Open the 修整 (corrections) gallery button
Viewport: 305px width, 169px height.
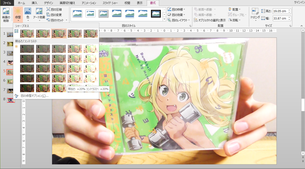[x=18, y=15]
